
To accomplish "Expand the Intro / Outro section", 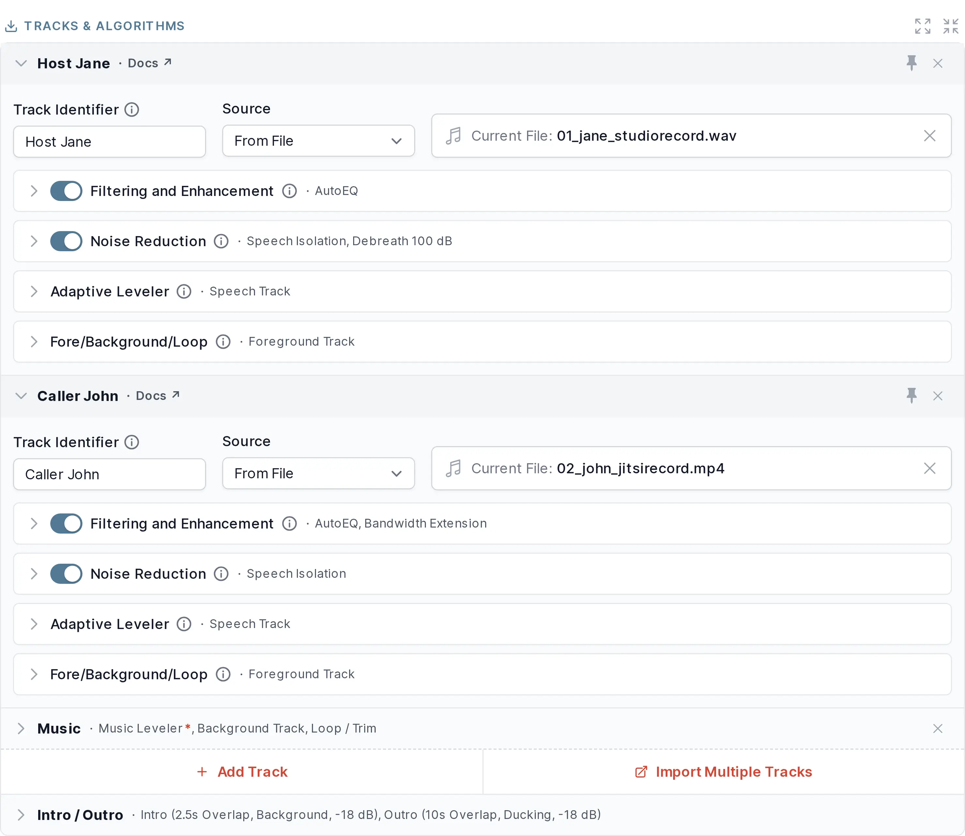I will point(21,814).
